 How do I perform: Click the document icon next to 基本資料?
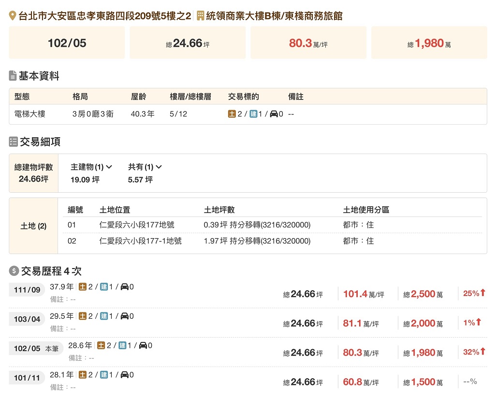click(x=13, y=76)
